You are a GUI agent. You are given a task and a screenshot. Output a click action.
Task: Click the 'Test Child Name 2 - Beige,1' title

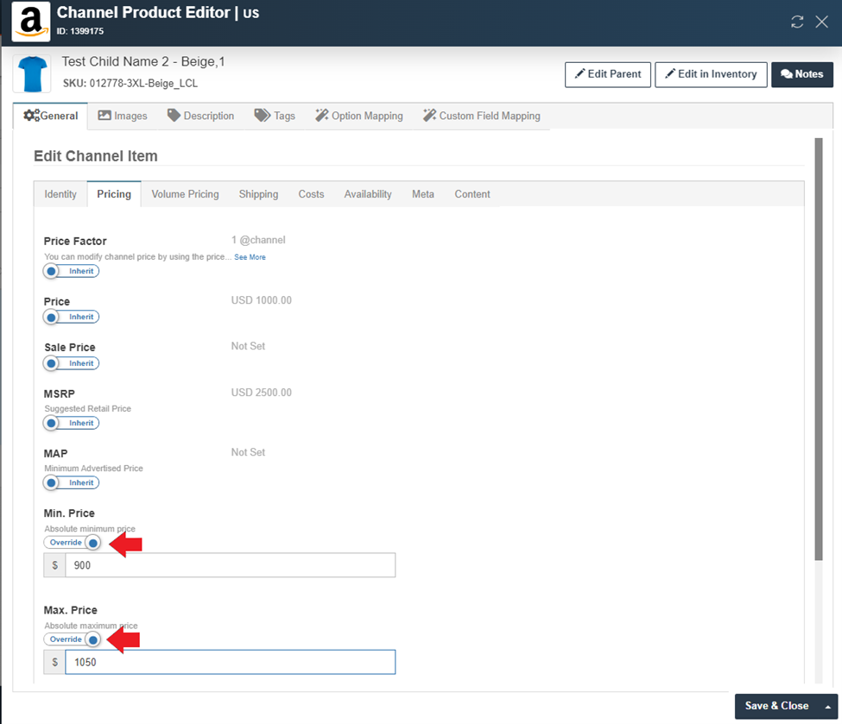143,62
